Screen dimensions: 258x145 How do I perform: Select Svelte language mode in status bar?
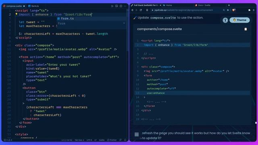coord(102,140)
